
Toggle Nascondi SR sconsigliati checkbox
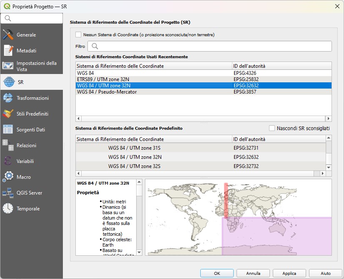tap(272, 128)
